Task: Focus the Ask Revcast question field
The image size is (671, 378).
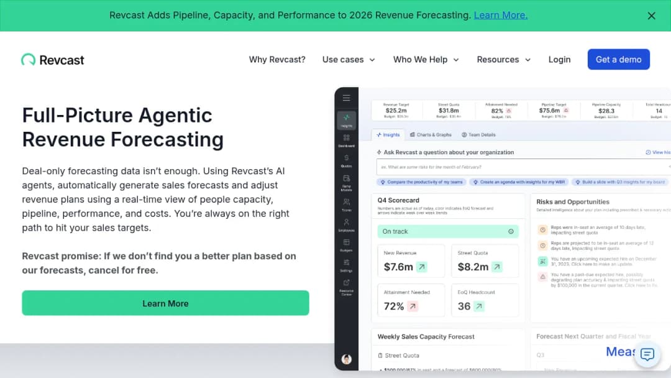Action: [524, 167]
